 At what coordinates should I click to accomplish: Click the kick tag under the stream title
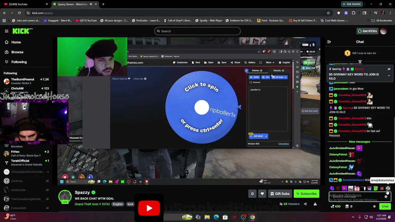point(131,204)
